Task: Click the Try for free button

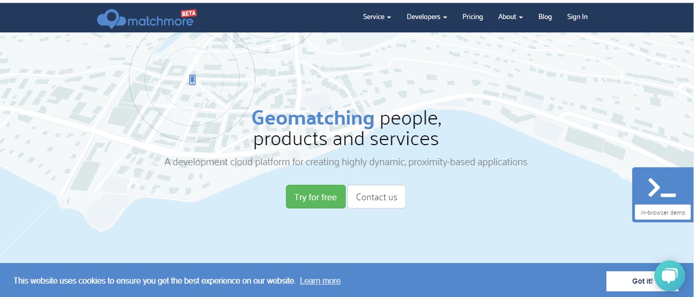Action: click(x=315, y=197)
